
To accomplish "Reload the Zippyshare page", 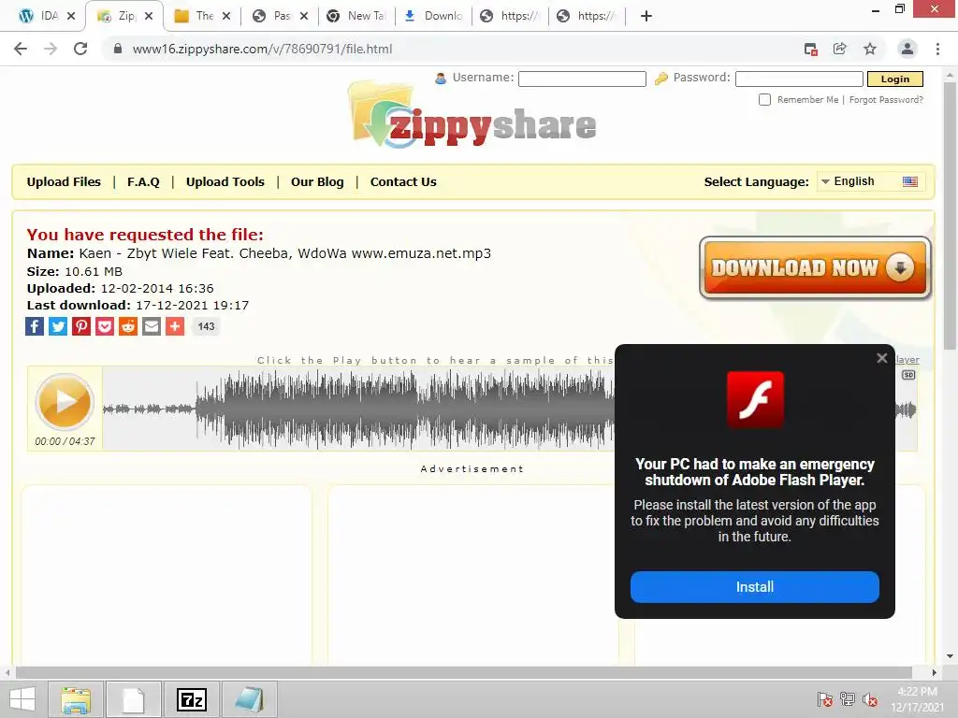I will point(80,49).
